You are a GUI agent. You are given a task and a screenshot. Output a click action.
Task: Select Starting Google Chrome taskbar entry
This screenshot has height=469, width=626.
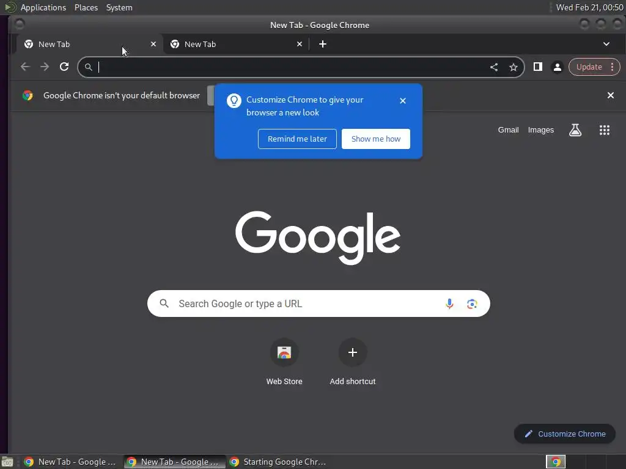coord(278,462)
